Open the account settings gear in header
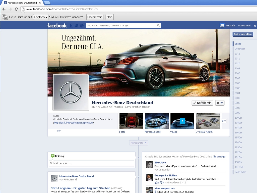Image resolution: width=257 pixels, height=193 pixels. pos(255,26)
